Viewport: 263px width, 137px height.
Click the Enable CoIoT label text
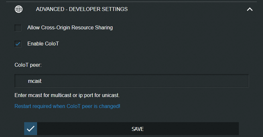coord(43,44)
